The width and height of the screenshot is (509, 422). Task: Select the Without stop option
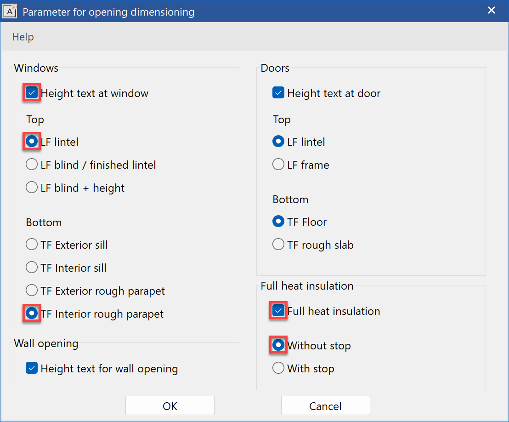pyautogui.click(x=278, y=345)
